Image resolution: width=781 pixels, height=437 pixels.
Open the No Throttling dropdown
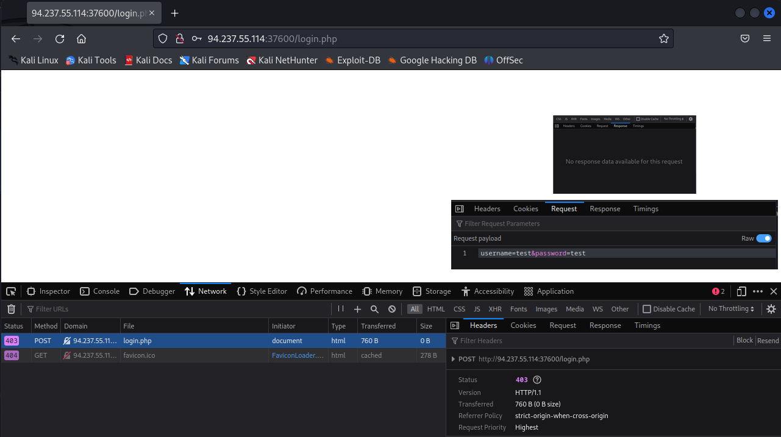pyautogui.click(x=731, y=309)
